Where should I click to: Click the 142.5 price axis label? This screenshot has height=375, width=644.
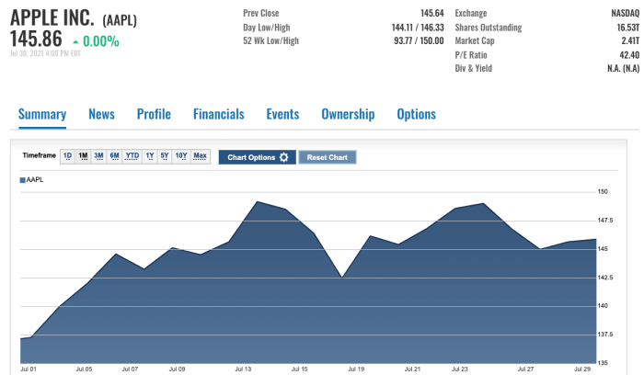(x=605, y=278)
